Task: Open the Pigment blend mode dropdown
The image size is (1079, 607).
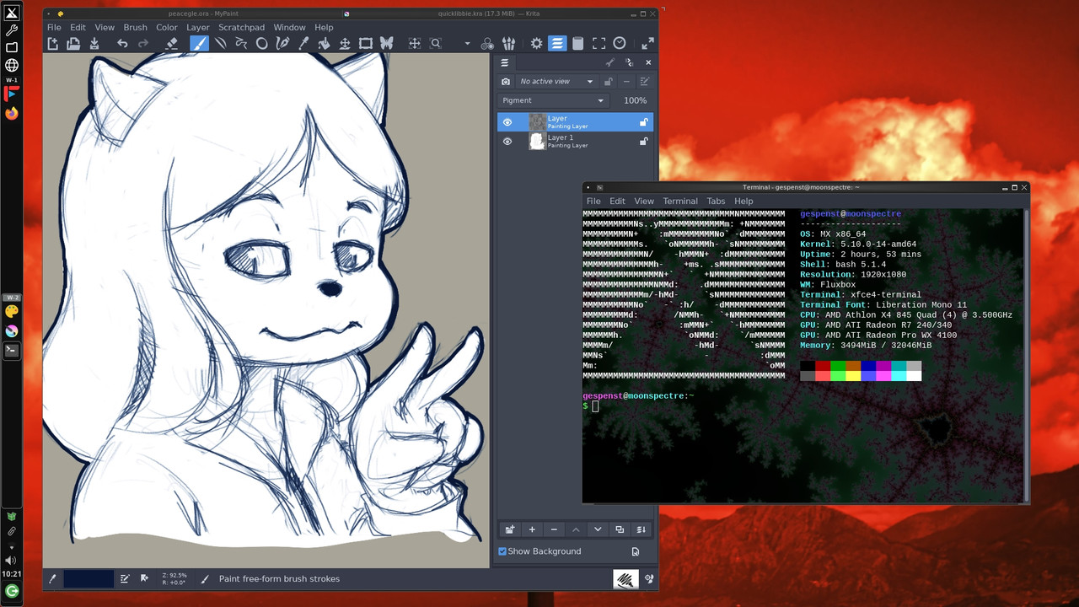Action: point(553,100)
